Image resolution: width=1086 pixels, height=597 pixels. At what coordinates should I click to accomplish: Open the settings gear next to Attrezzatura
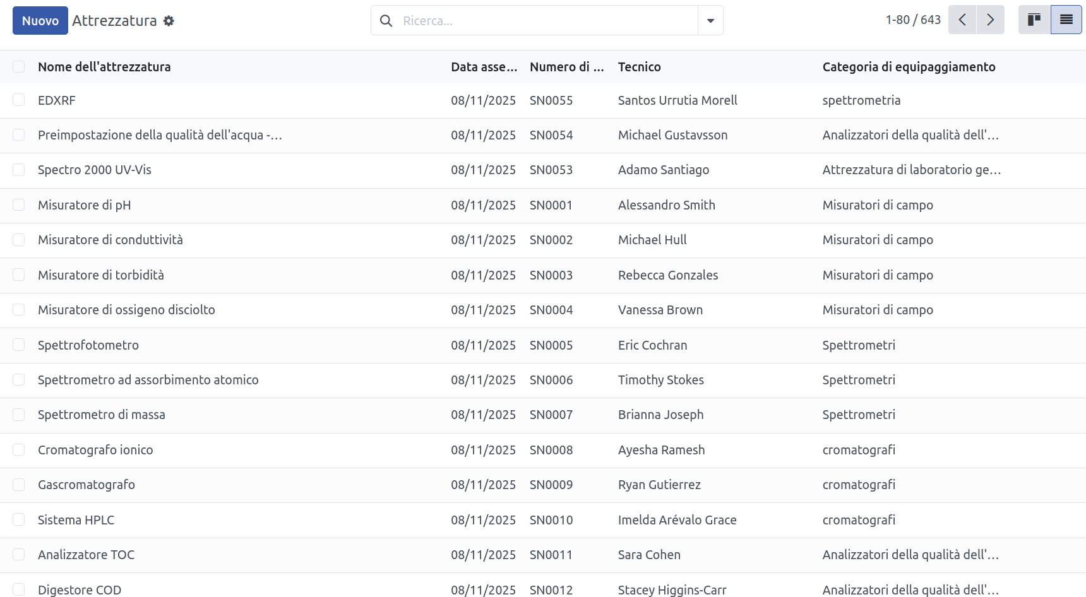[x=169, y=21]
